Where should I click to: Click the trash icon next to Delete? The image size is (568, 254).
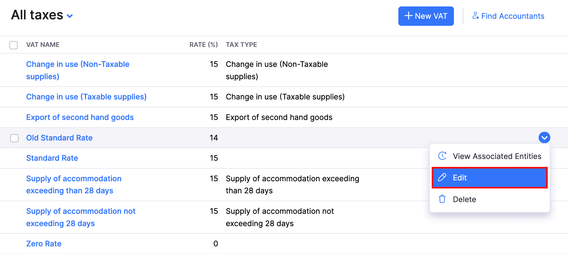point(442,199)
